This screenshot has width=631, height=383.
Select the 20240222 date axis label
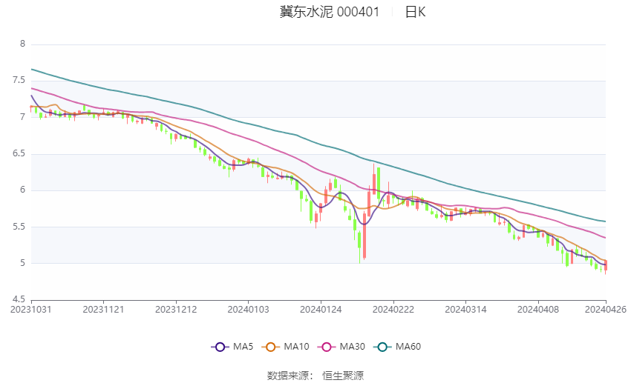(393, 310)
